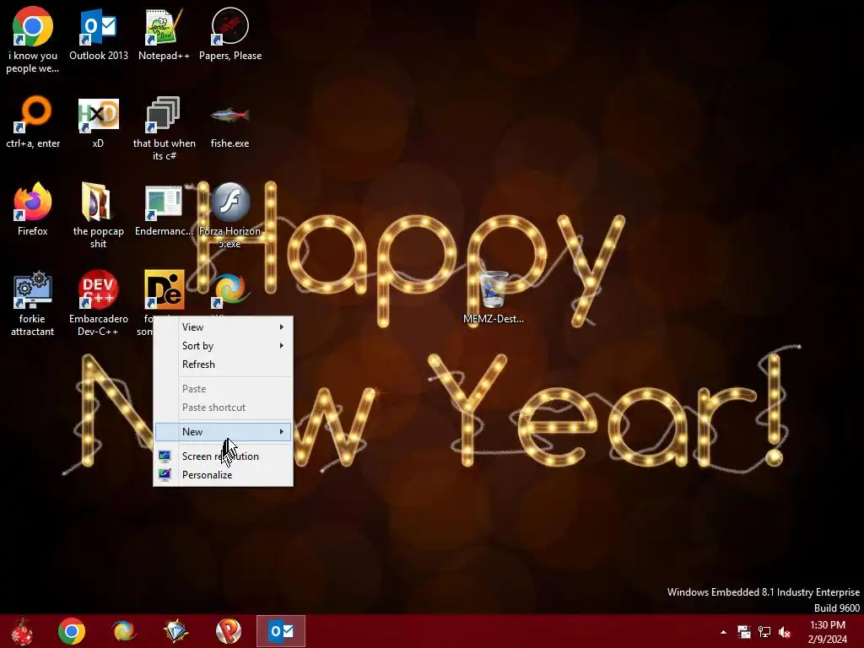Select the Edge-style swirl desktop shortcut icon

[x=230, y=290]
